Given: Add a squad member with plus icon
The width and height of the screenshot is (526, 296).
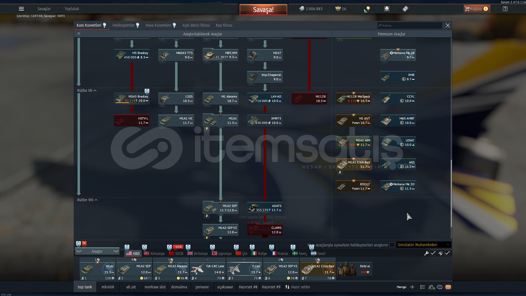Looking at the screenshot, I should pos(412,287).
